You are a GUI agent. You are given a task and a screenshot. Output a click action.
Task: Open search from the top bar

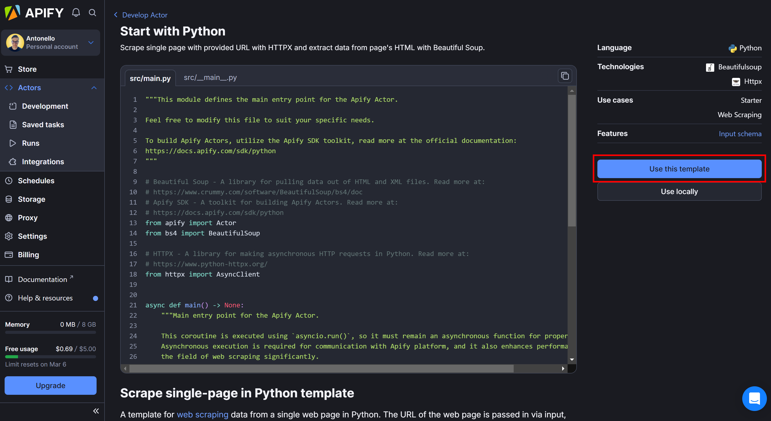point(92,13)
